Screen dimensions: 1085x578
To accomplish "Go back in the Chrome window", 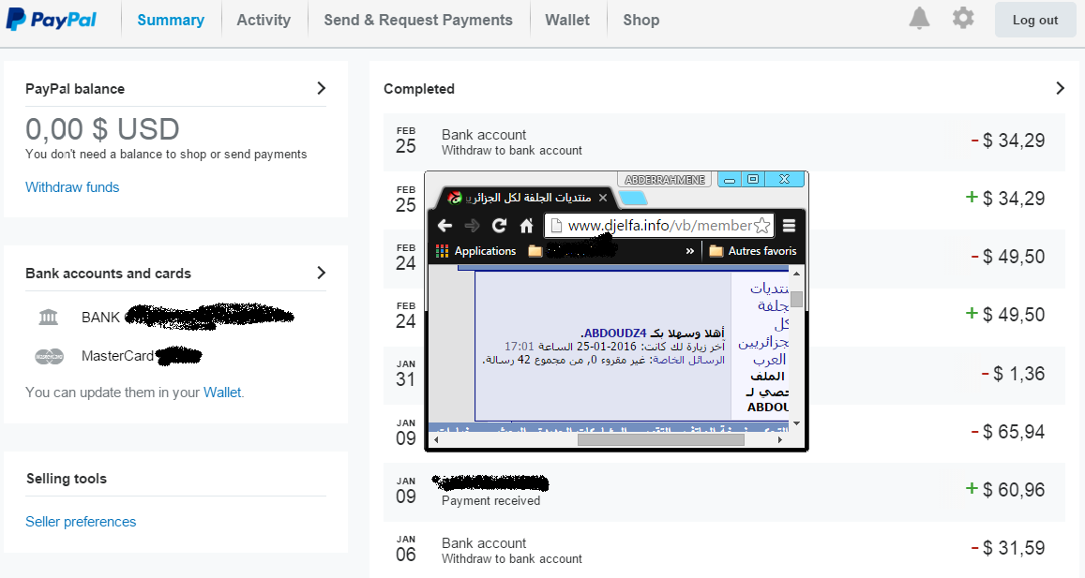I will [445, 226].
